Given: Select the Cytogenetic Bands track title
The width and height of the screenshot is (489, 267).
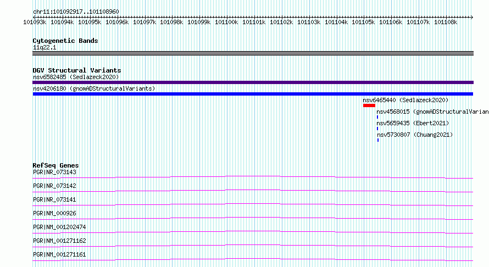Looking at the screenshot, I should click(x=65, y=41).
